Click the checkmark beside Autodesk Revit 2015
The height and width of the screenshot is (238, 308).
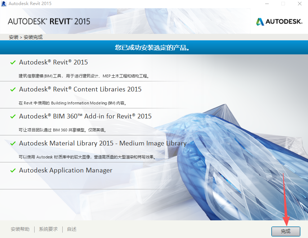point(13,62)
